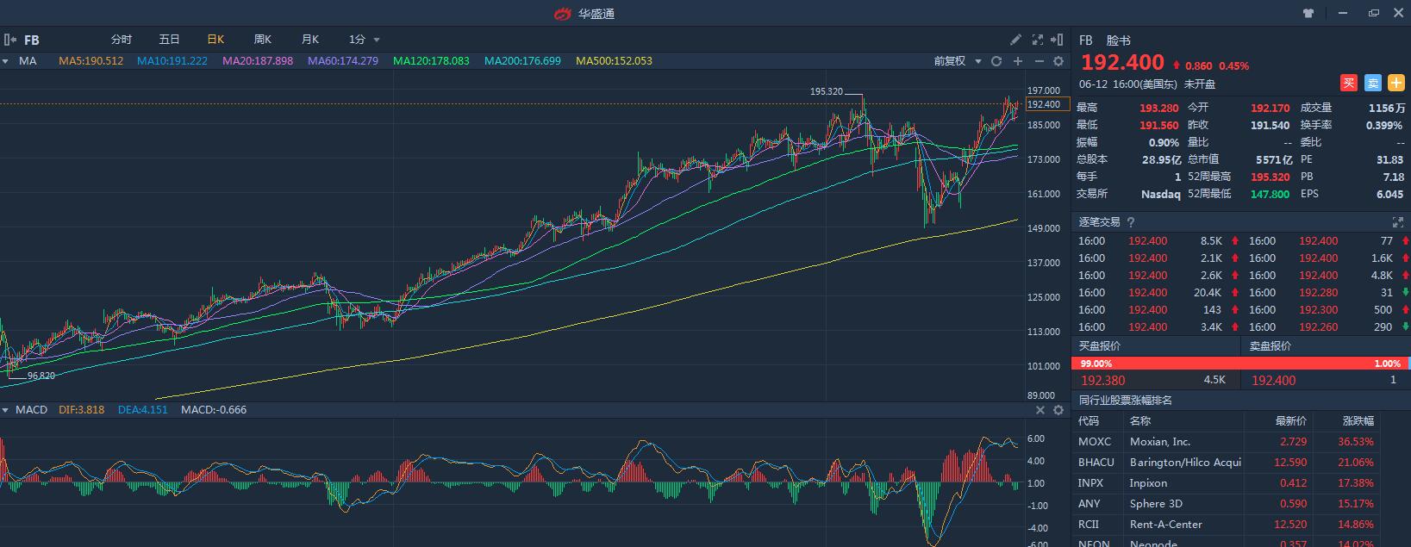Image resolution: width=1411 pixels, height=547 pixels.
Task: Expand the tick trades panel
Action: (1397, 222)
